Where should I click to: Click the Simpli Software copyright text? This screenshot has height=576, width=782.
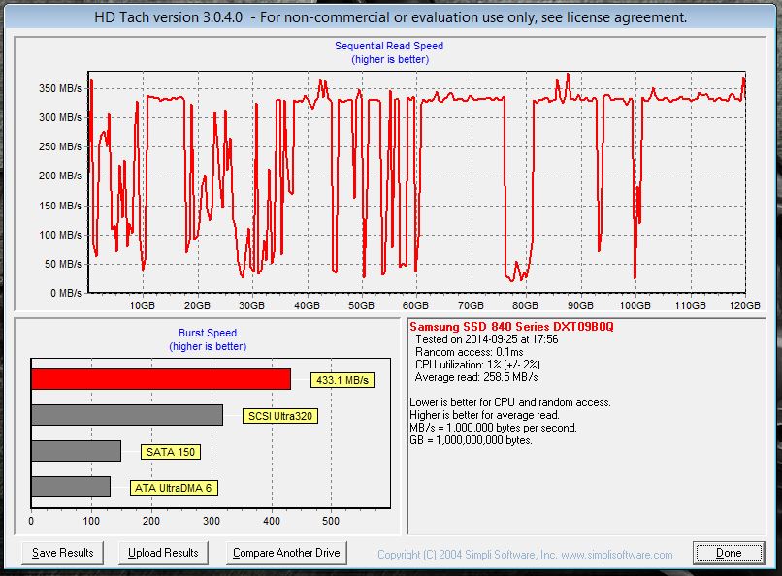[525, 555]
